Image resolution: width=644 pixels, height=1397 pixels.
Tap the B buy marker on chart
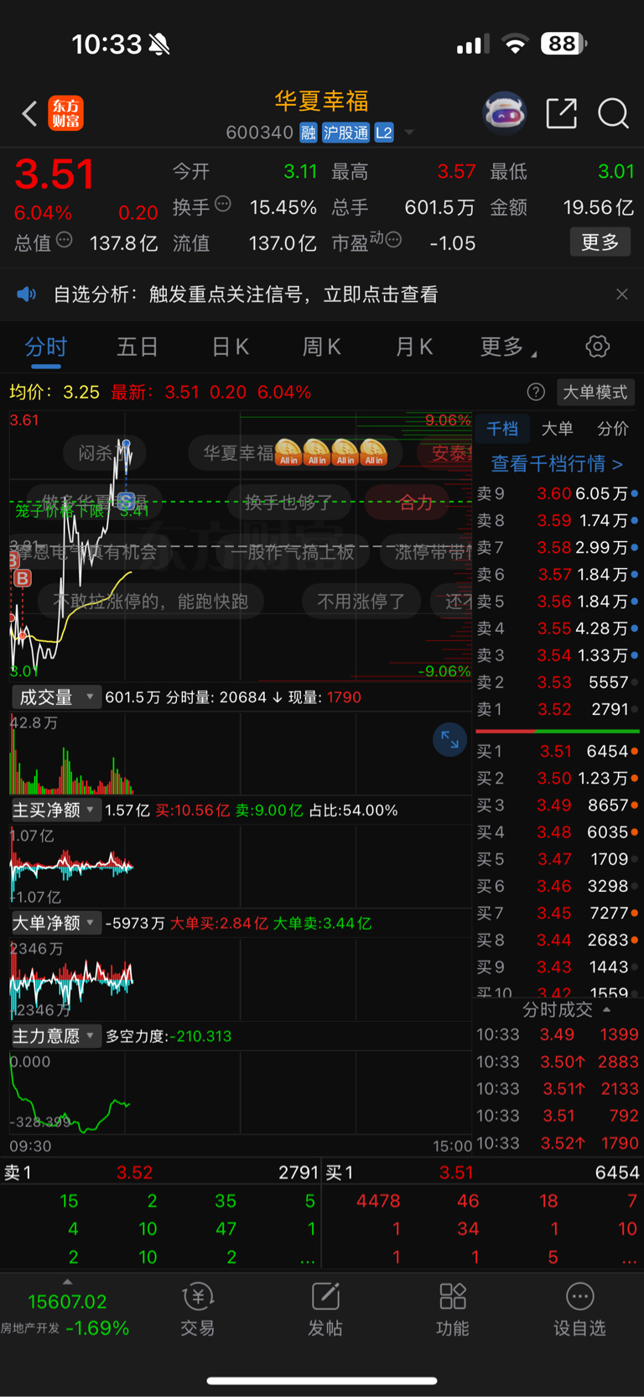pos(23,577)
